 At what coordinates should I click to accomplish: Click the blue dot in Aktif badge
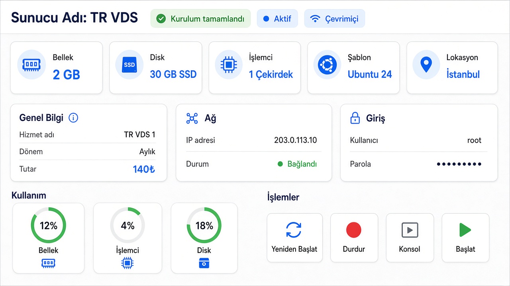click(x=266, y=19)
